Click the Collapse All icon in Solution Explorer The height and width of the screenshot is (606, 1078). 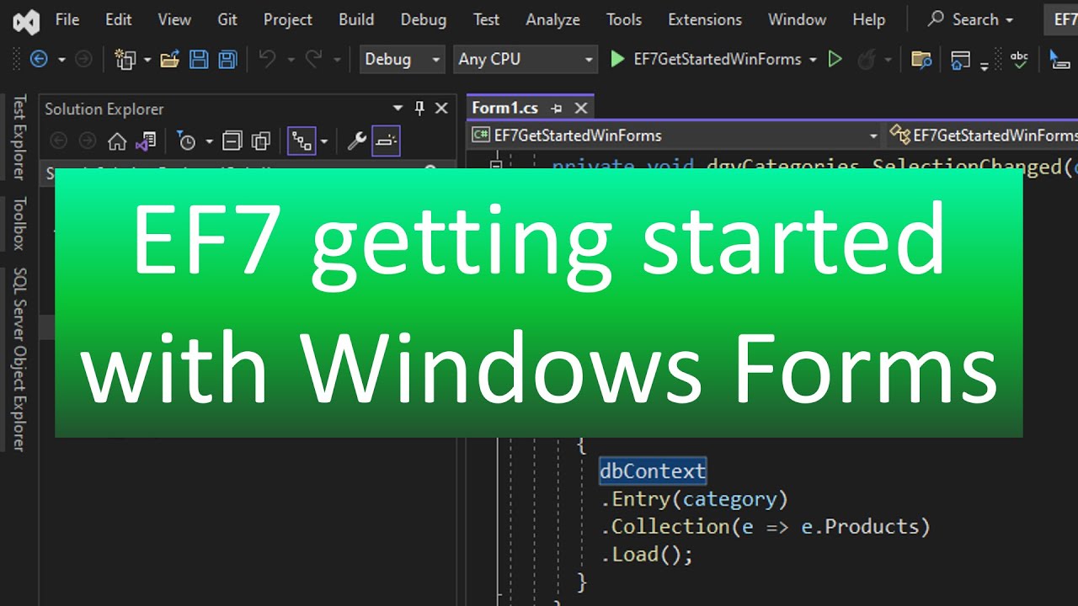coord(232,141)
